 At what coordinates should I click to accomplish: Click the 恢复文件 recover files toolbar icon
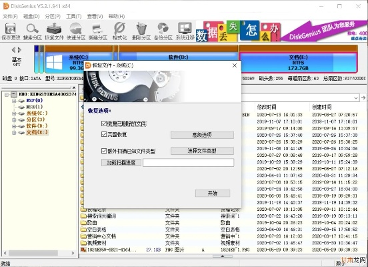pyautogui.click(x=54, y=31)
